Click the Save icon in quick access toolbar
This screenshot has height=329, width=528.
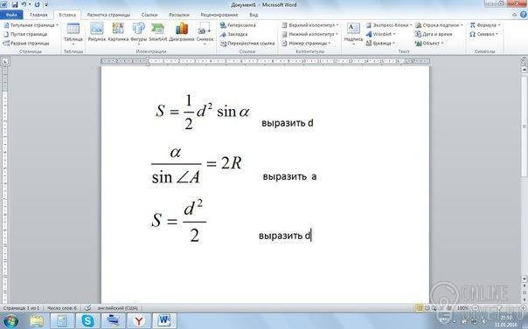(15, 4)
